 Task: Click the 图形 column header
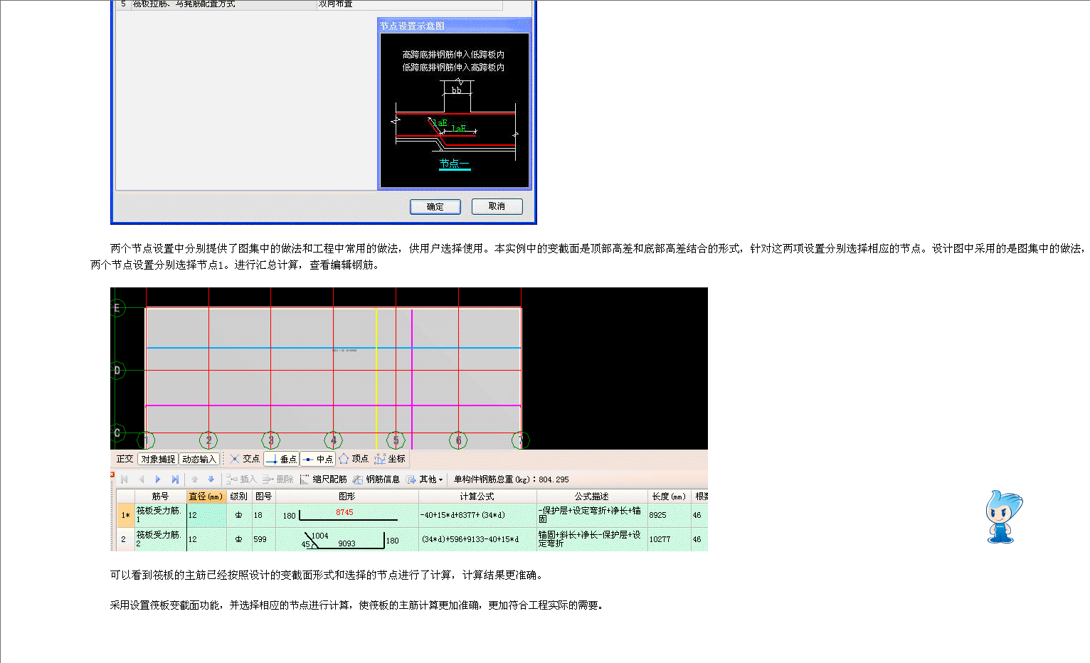coord(346,497)
